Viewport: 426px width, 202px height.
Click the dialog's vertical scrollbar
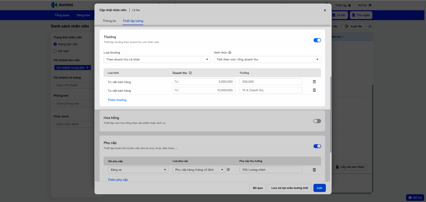(x=331, y=114)
